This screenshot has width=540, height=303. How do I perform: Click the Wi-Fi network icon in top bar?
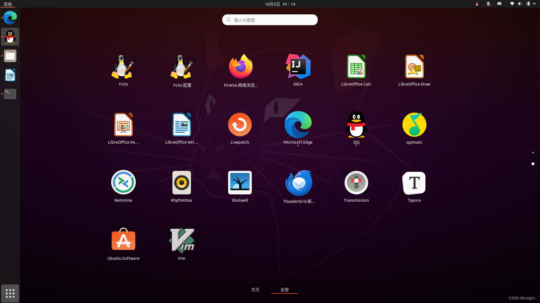point(512,4)
